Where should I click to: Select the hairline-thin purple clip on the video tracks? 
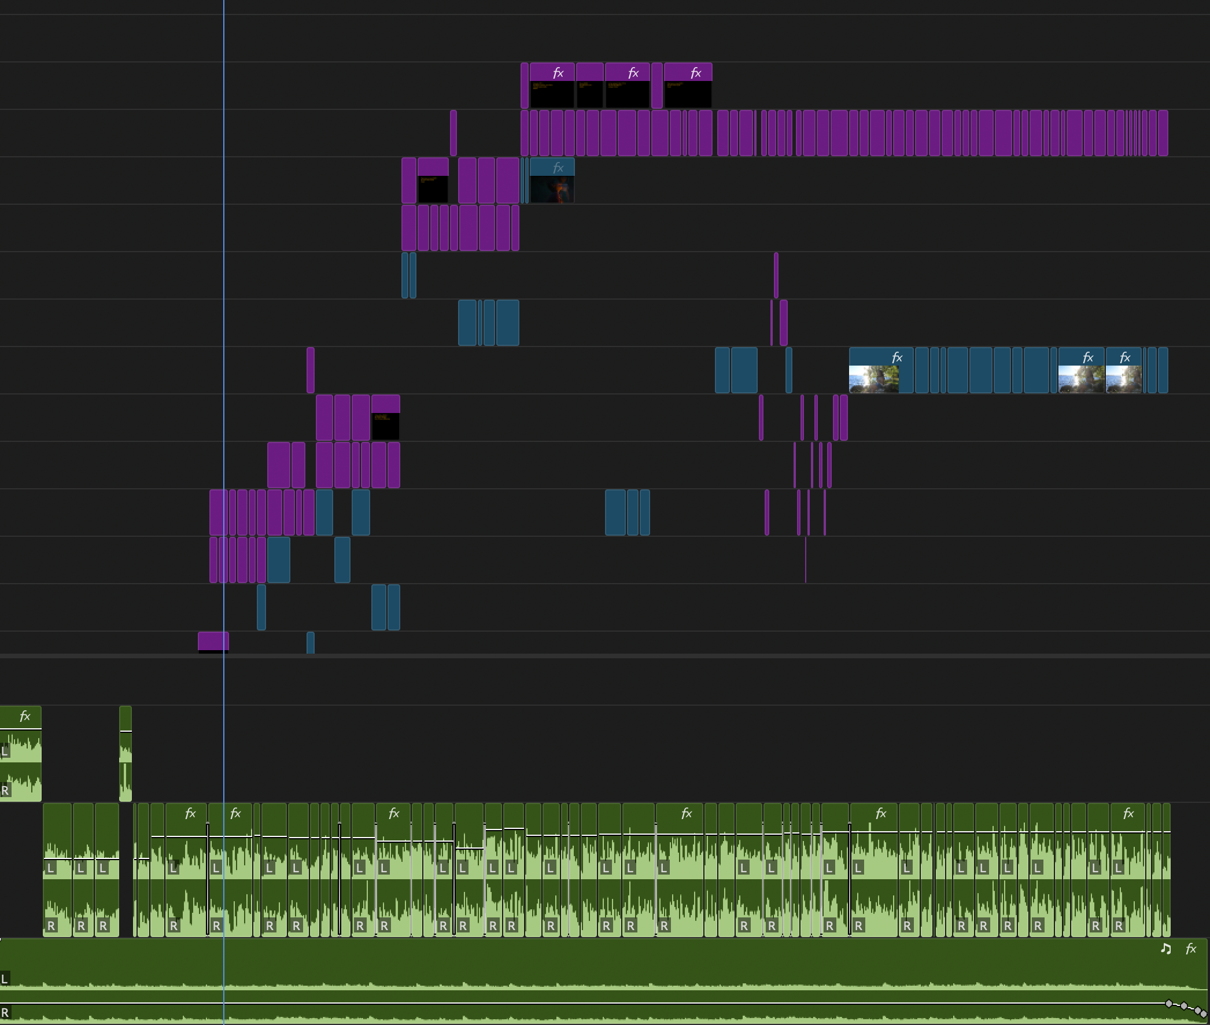805,559
